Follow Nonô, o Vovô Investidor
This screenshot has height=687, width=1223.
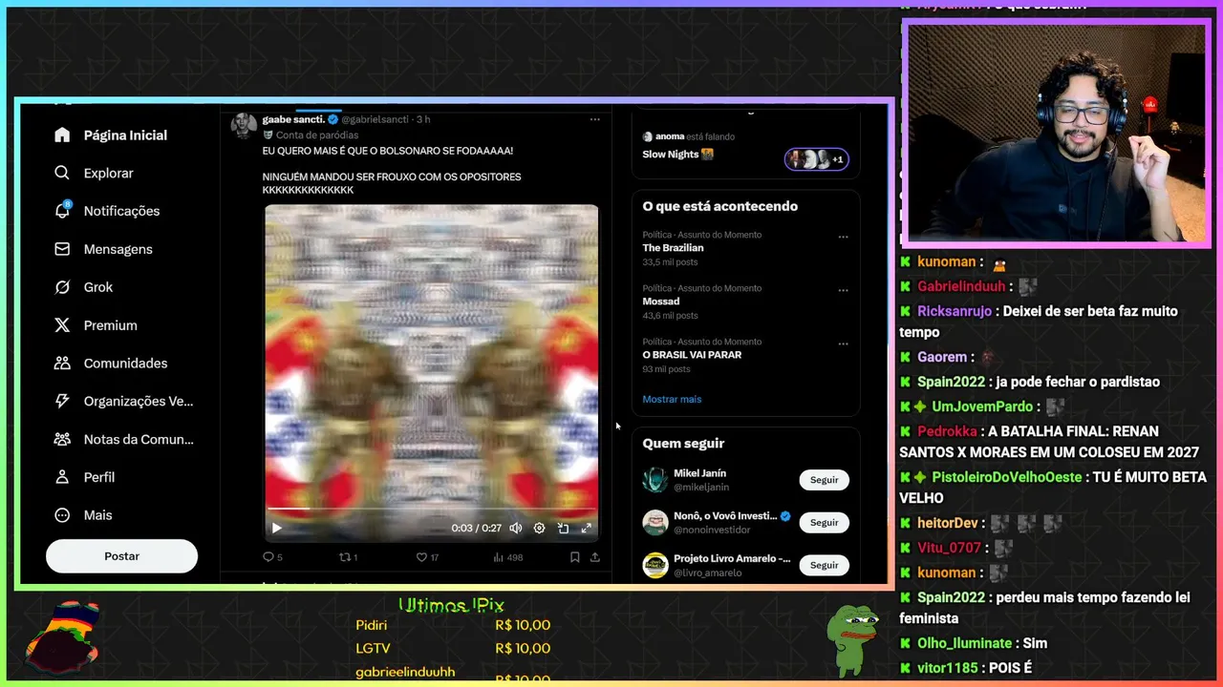point(824,523)
